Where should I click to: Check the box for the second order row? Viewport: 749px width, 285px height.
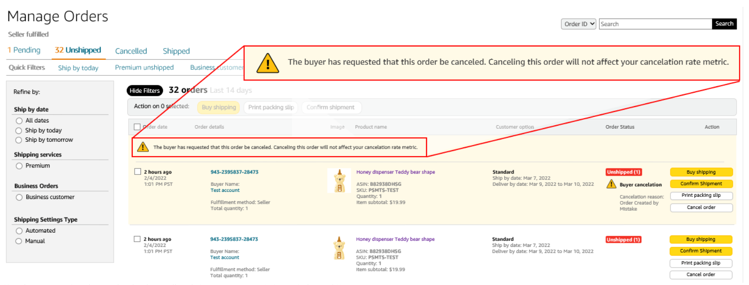point(137,239)
